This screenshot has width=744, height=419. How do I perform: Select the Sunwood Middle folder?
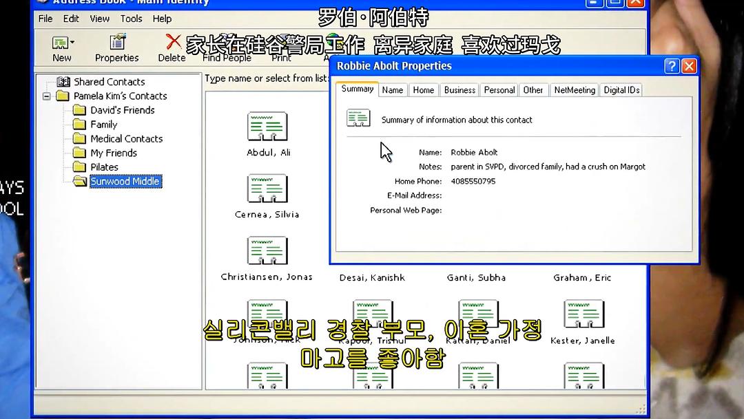(x=125, y=182)
